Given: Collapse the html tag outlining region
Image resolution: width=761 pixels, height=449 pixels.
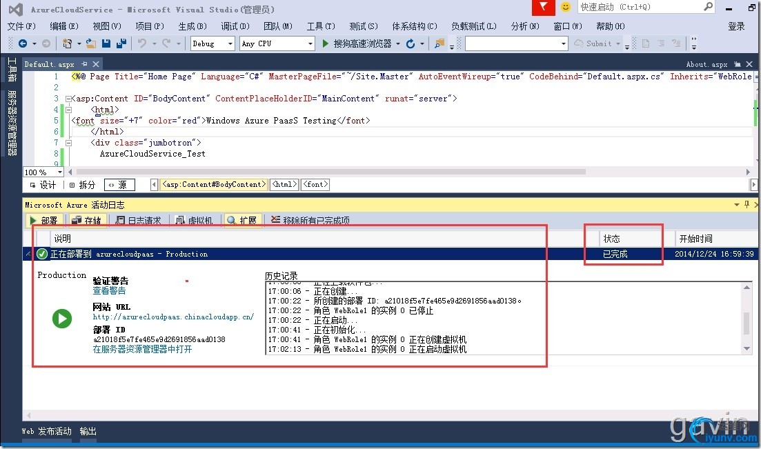Looking at the screenshot, I should coord(68,110).
